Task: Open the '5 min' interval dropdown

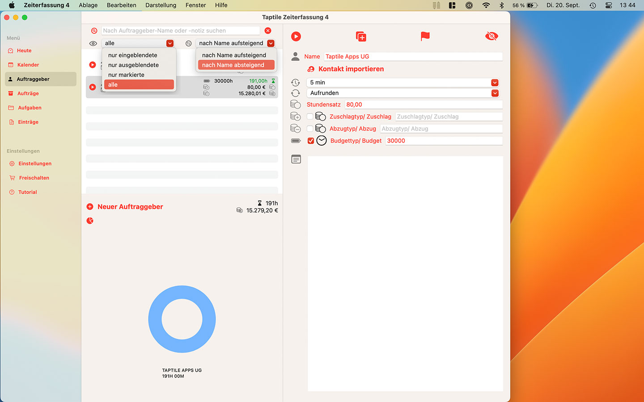Action: click(402, 83)
